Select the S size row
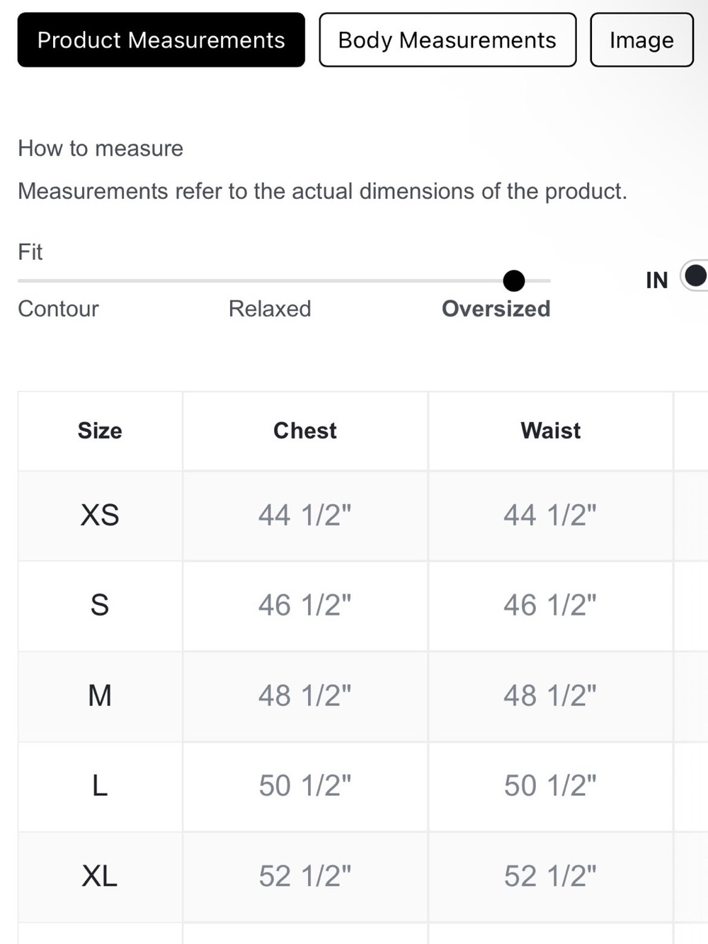 362,605
